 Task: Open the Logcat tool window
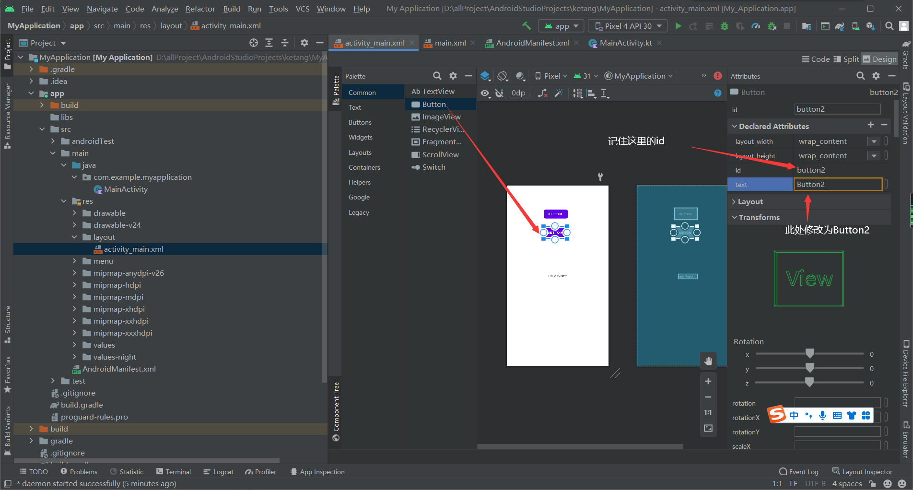[219, 472]
